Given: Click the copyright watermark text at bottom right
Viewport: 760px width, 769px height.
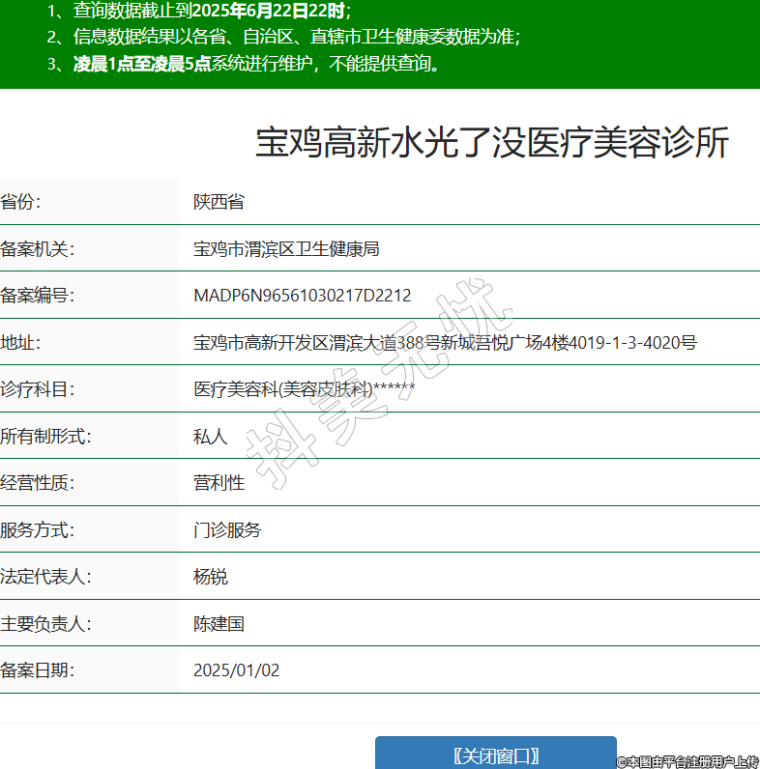Looking at the screenshot, I should [687, 761].
